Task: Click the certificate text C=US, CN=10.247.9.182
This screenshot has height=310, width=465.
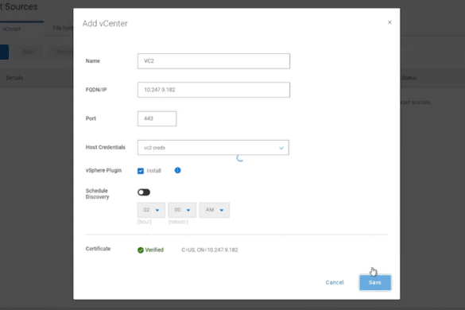Action: pos(210,250)
